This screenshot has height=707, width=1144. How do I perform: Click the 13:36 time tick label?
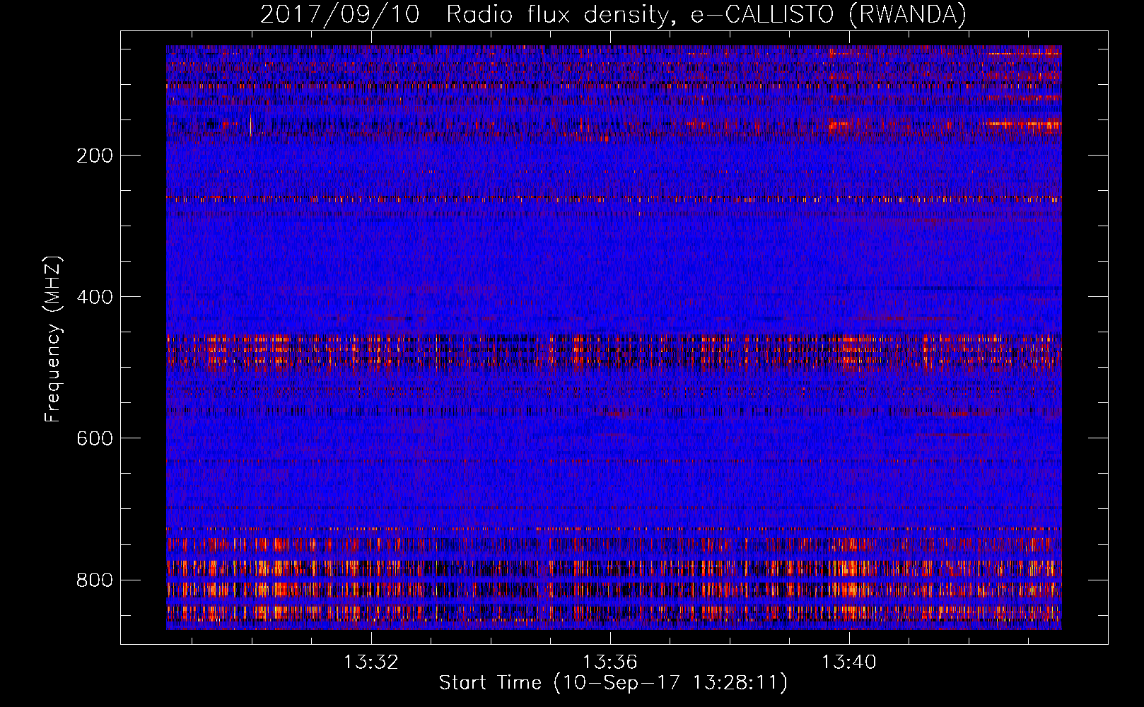pyautogui.click(x=609, y=662)
